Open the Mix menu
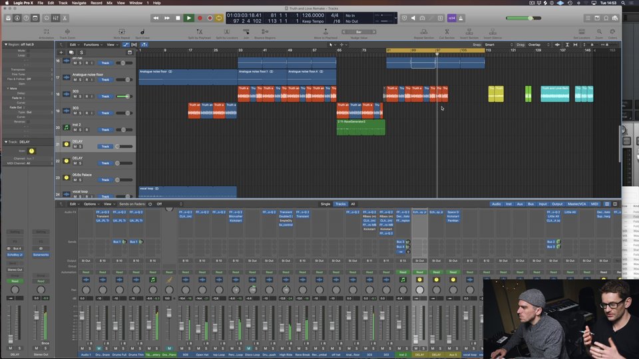Viewport: 639px width, 359px height. click(x=110, y=3)
